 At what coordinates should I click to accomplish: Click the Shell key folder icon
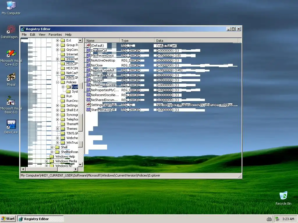57,147
